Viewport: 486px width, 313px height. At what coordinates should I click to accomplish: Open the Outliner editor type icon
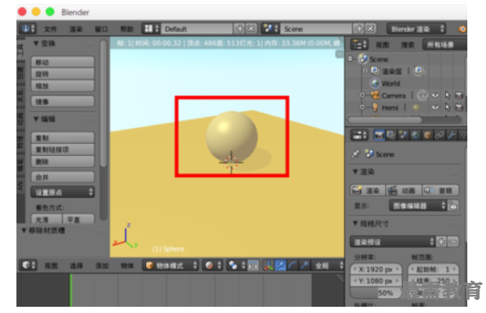click(359, 45)
